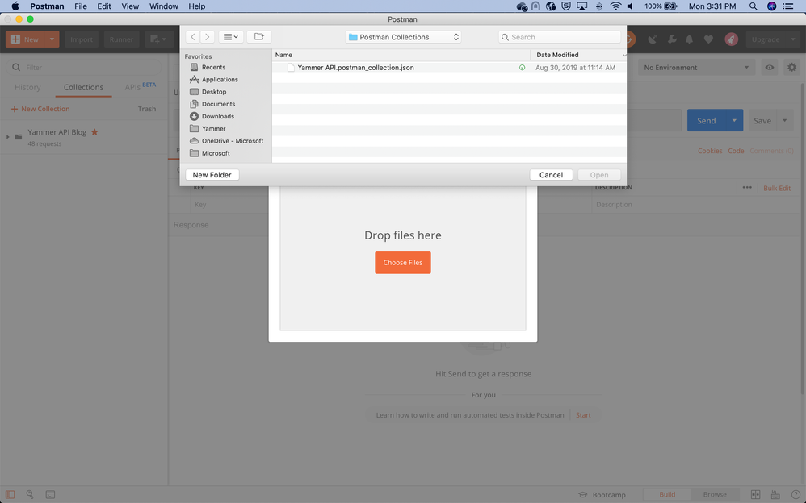Screen dimensions: 806x503
Task: Open the Postman Collections location dropdown
Action: (x=403, y=37)
